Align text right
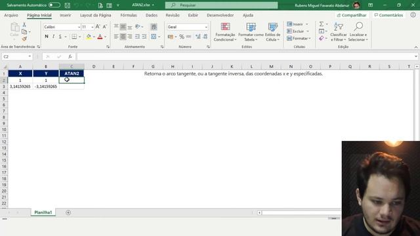Image resolution: width=420 pixels, height=236 pixels. pos(130,37)
